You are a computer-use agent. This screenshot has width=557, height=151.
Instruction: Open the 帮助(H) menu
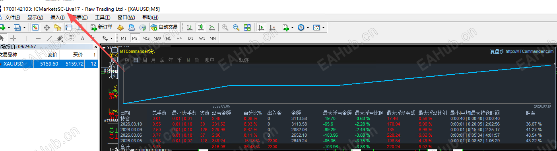tap(150, 17)
